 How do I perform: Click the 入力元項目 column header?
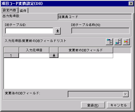click(34, 50)
